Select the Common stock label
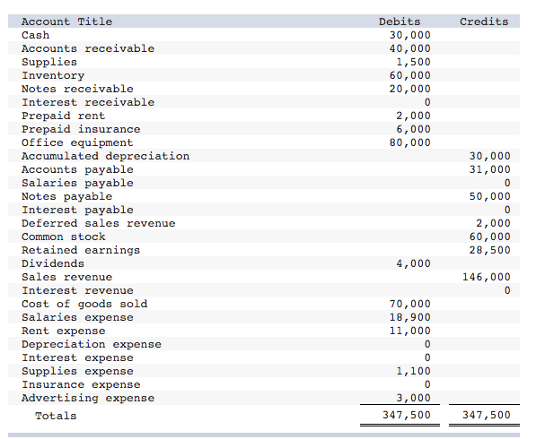Screen dimensions: 545x439 point(63,237)
